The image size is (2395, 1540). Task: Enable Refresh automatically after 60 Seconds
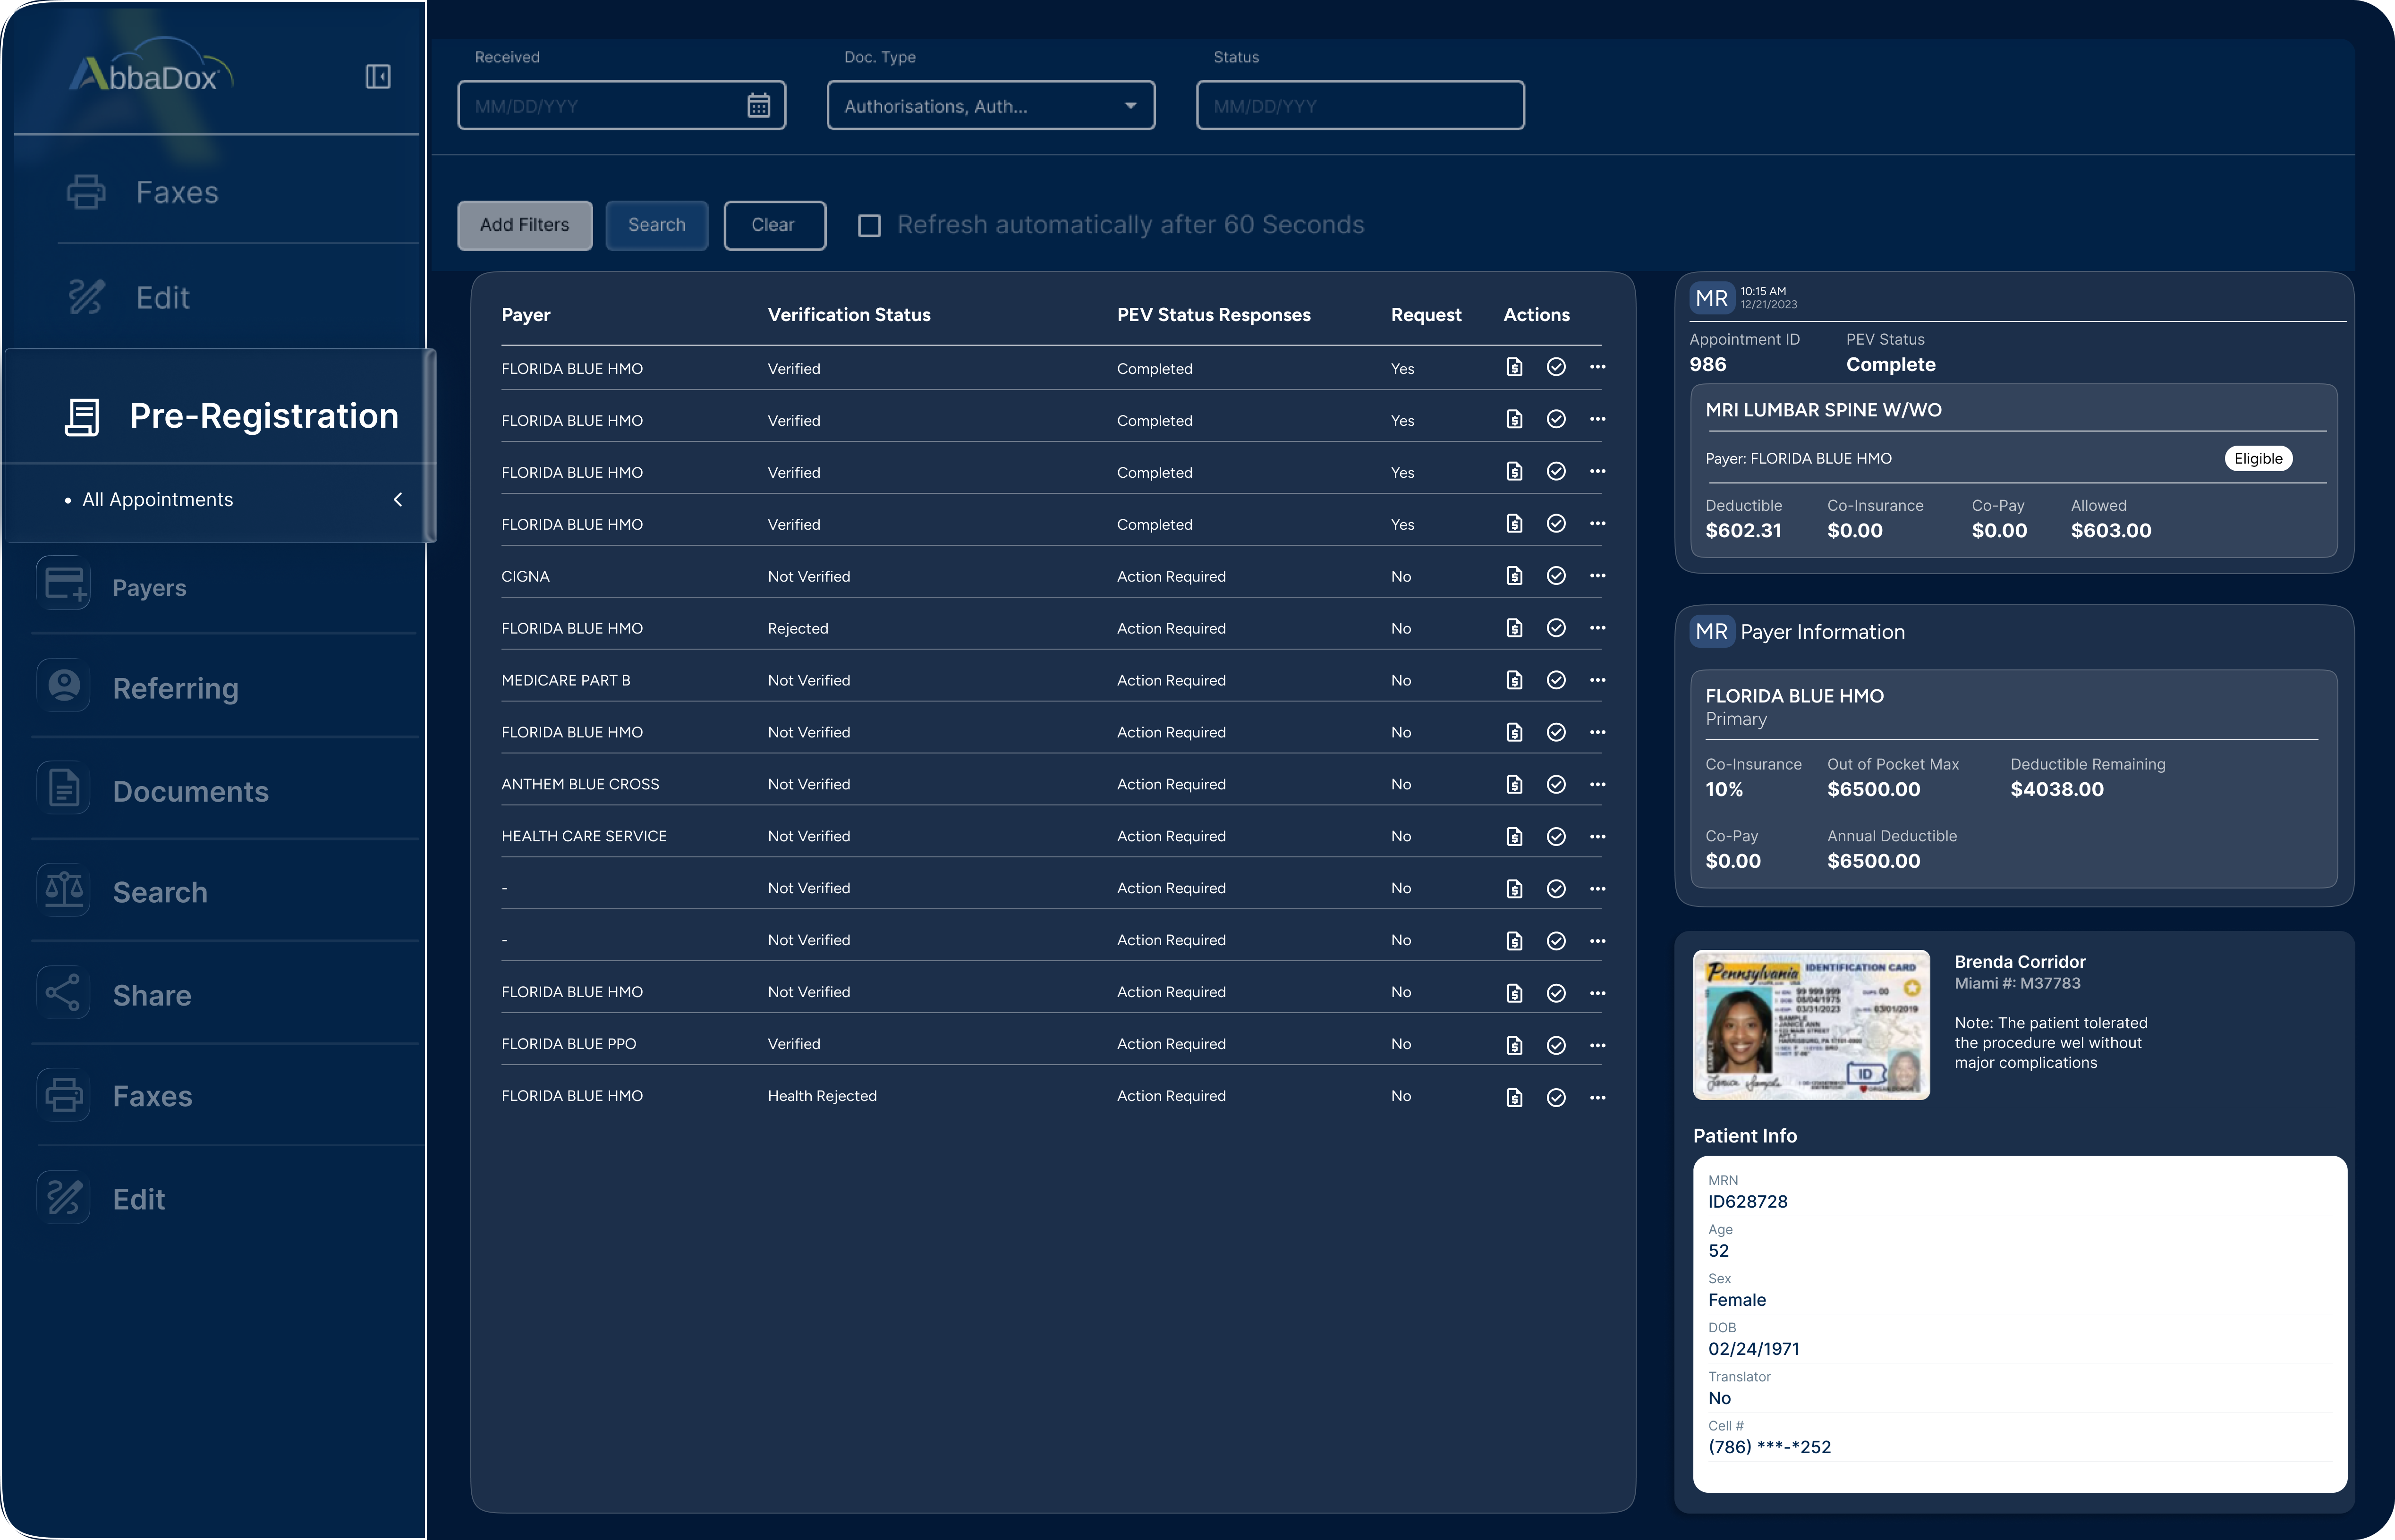870,226
